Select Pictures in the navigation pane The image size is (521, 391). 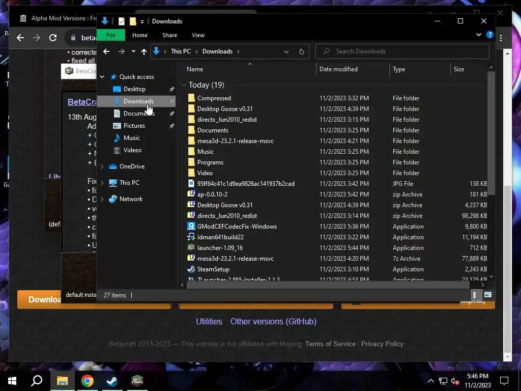tap(134, 126)
